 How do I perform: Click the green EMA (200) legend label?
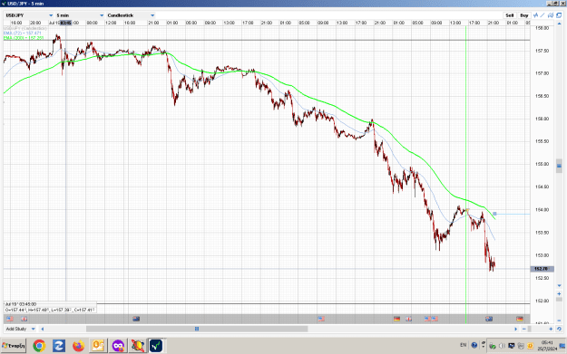click(24, 37)
